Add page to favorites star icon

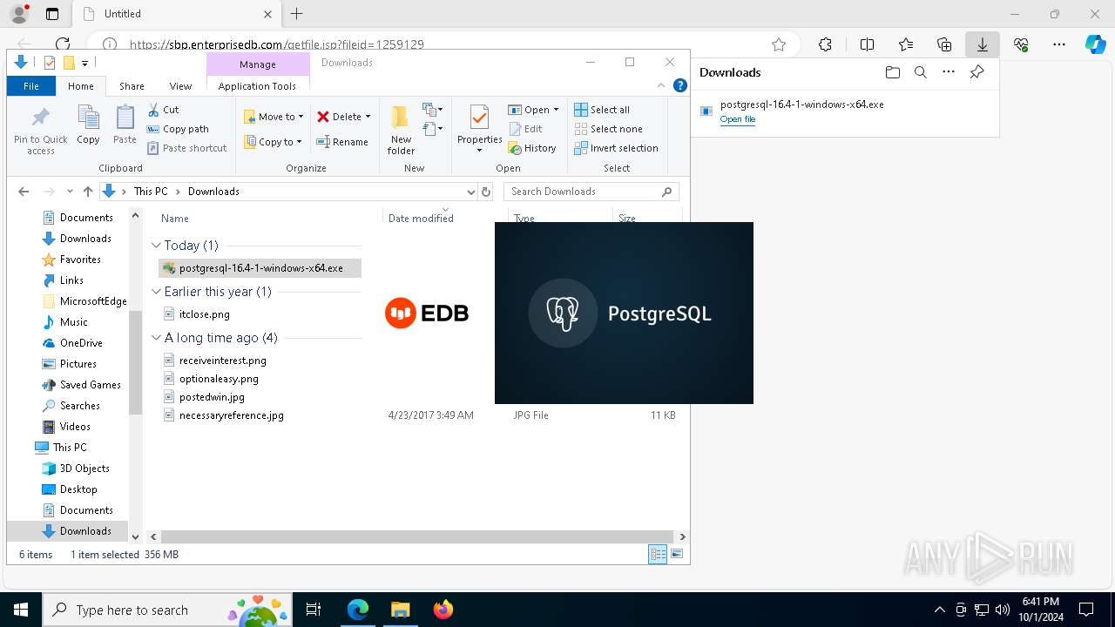click(779, 44)
